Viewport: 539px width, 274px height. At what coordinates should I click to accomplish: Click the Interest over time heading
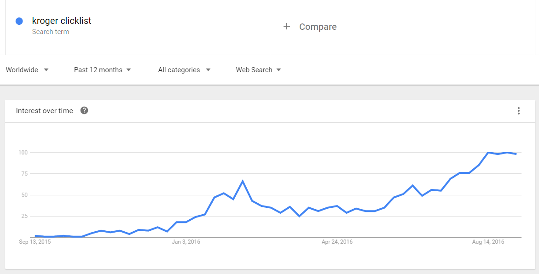pos(44,111)
